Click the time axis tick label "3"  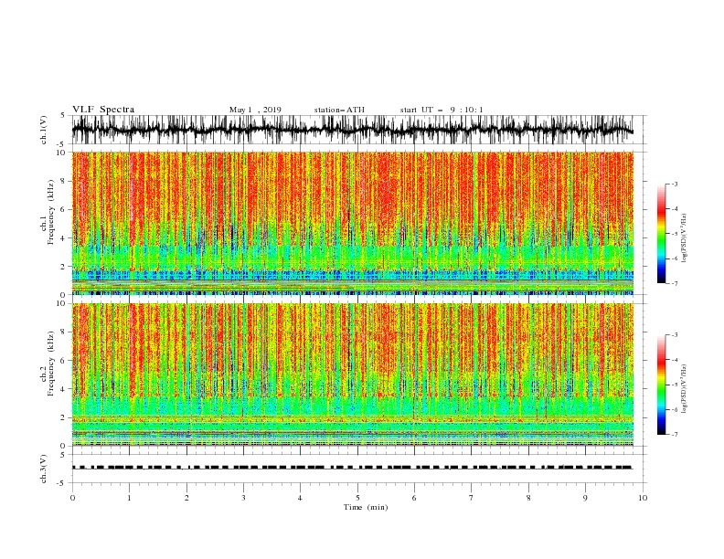243,498
